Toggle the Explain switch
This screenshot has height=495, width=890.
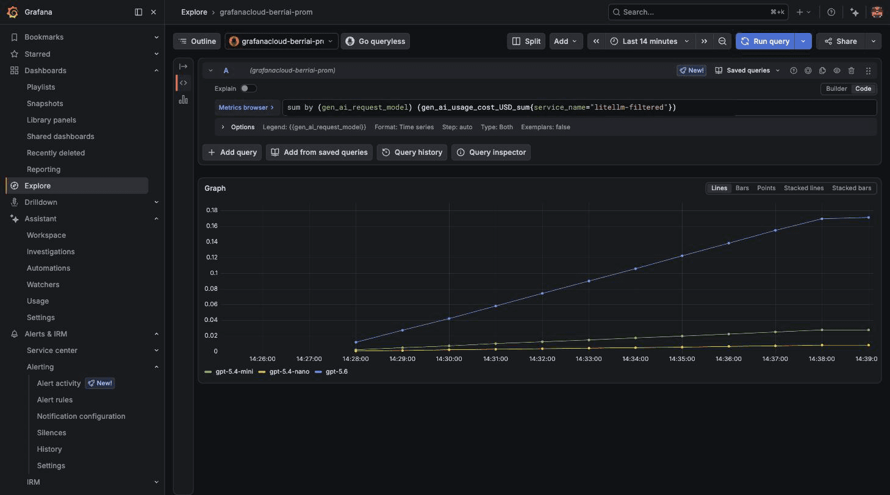pyautogui.click(x=248, y=88)
